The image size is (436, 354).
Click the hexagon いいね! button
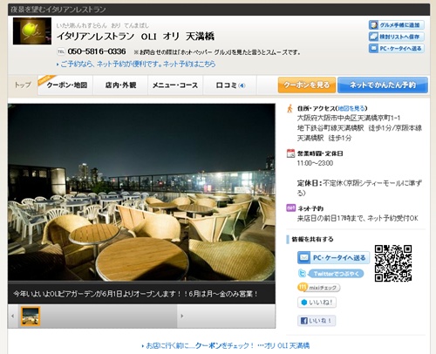click(317, 303)
